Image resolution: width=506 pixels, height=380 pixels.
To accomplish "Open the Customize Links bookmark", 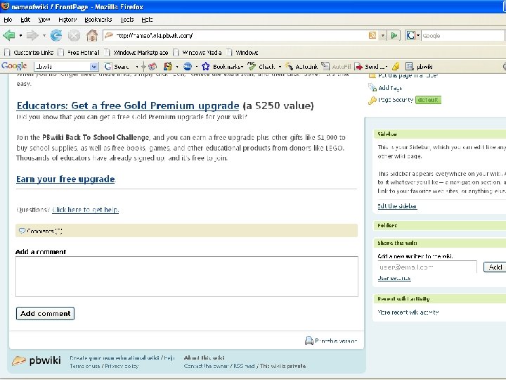I will [x=30, y=52].
